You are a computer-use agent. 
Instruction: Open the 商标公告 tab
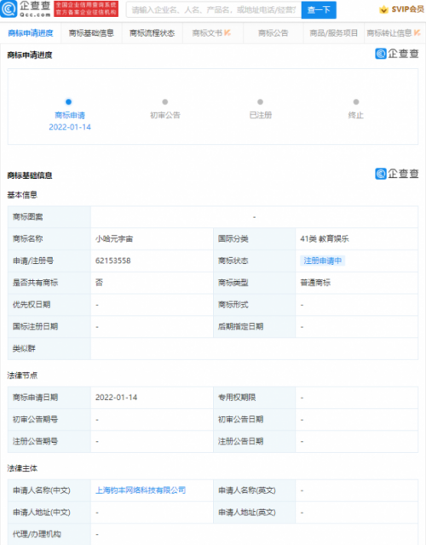(273, 33)
